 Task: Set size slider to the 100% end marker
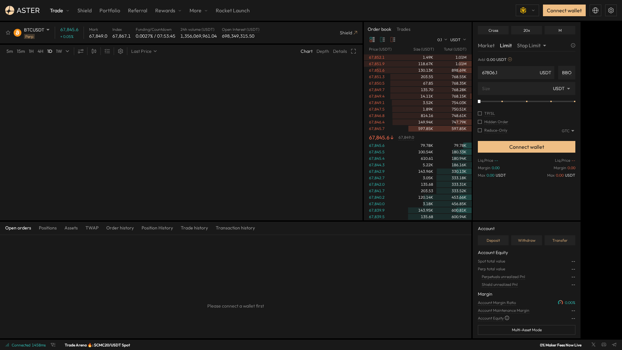tap(574, 101)
